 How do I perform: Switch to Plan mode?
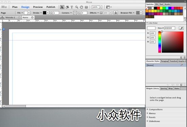coord(15,7)
